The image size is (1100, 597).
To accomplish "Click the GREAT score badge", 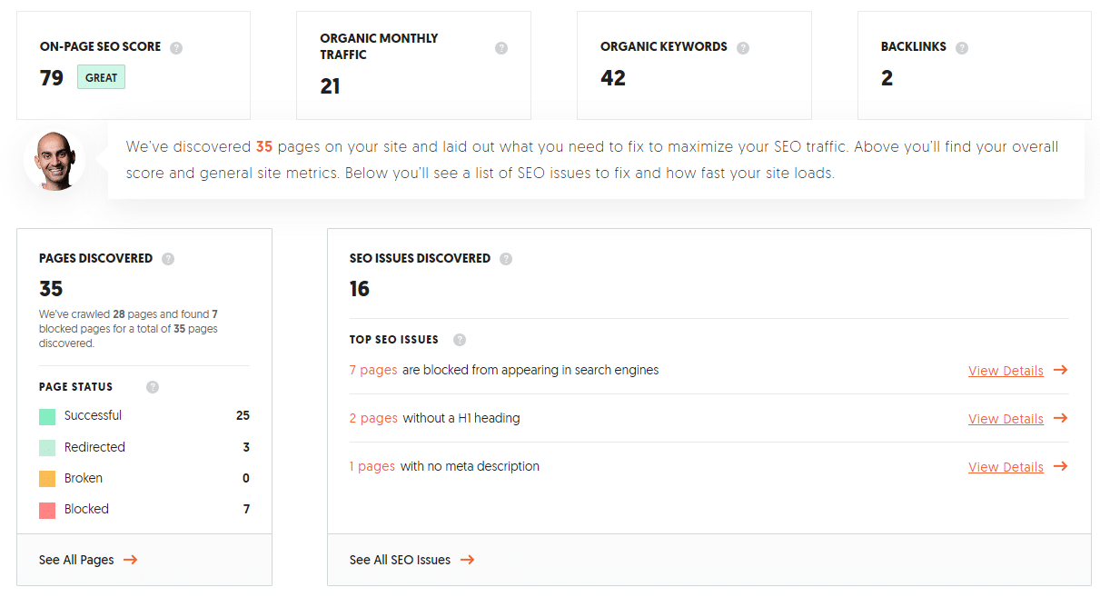I will [101, 77].
